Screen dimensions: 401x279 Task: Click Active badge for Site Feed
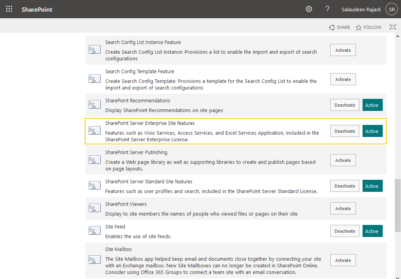[x=372, y=231]
